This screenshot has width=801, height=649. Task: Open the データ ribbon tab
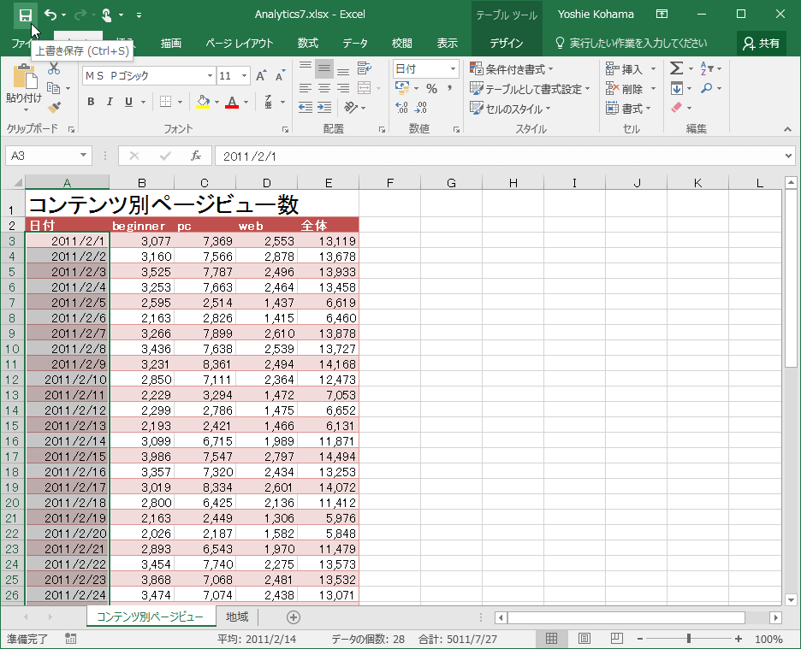coord(355,44)
